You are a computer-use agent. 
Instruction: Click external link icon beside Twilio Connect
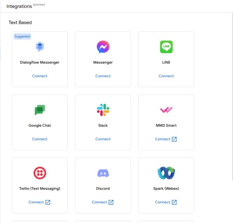pyautogui.click(x=48, y=202)
